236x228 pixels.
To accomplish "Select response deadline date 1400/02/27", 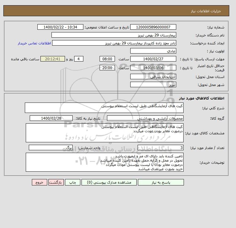I will click(x=153, y=59).
